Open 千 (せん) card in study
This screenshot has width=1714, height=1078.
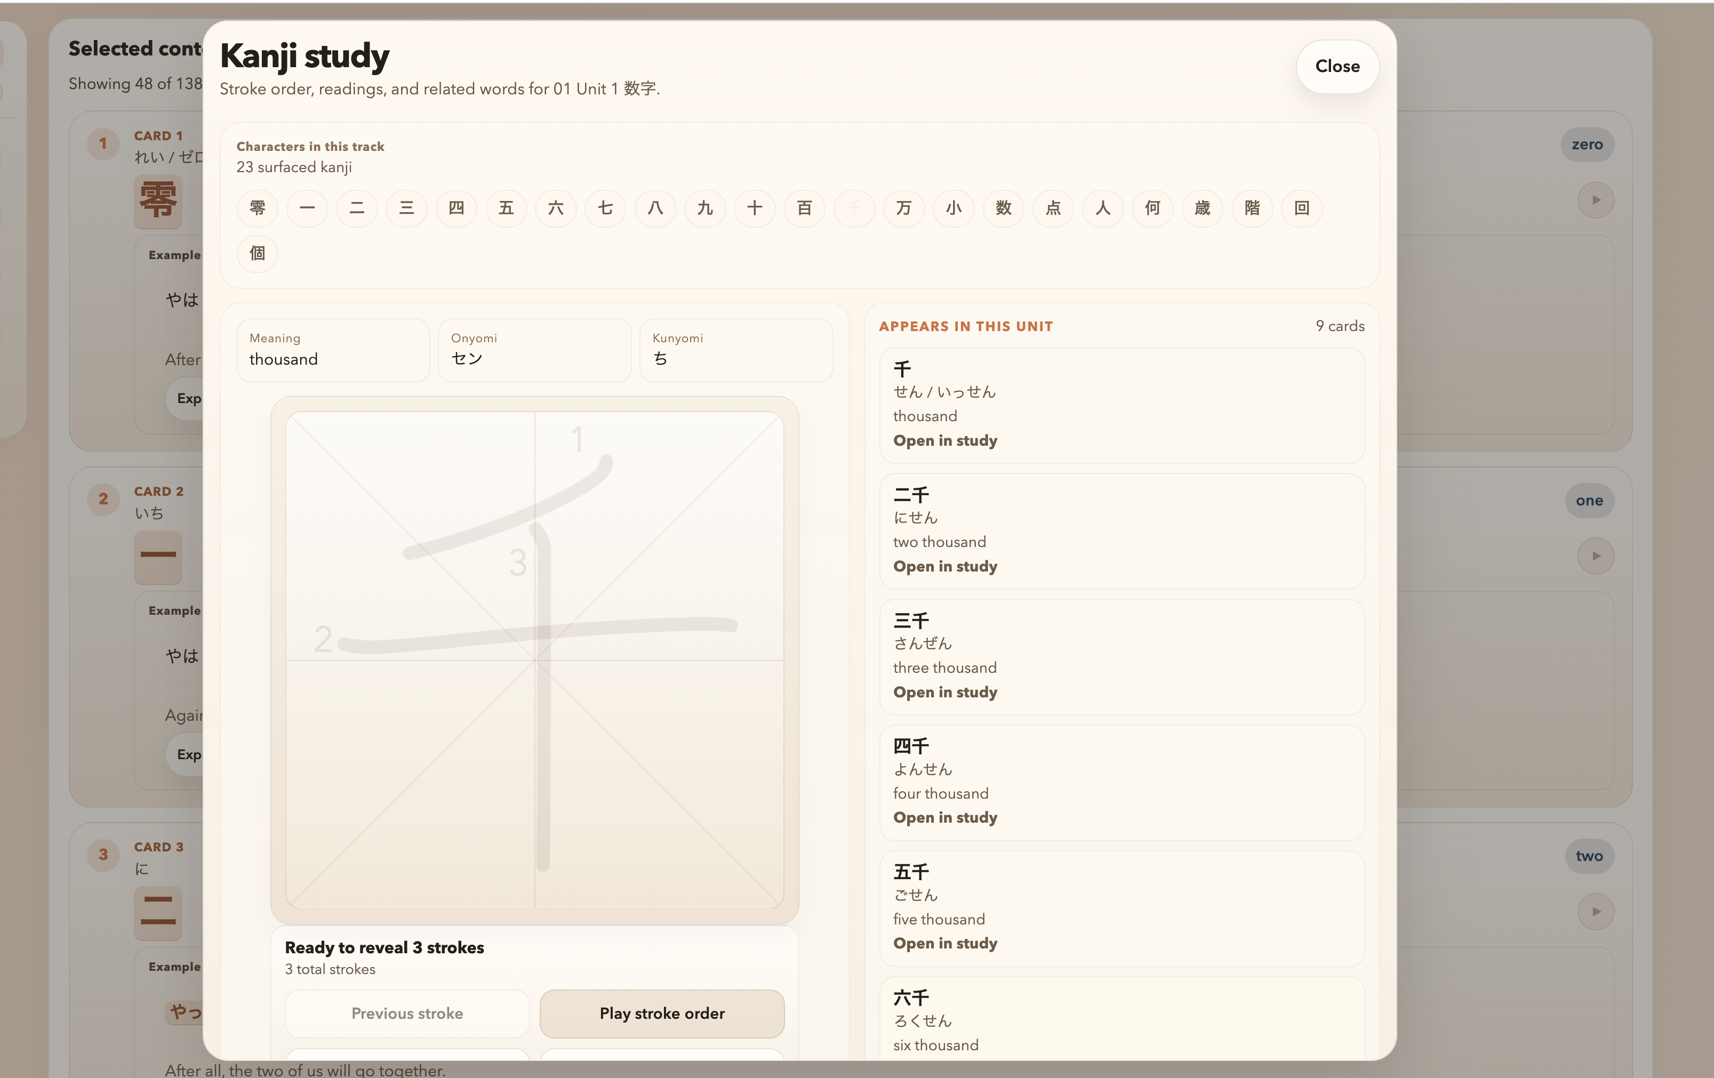pos(946,440)
